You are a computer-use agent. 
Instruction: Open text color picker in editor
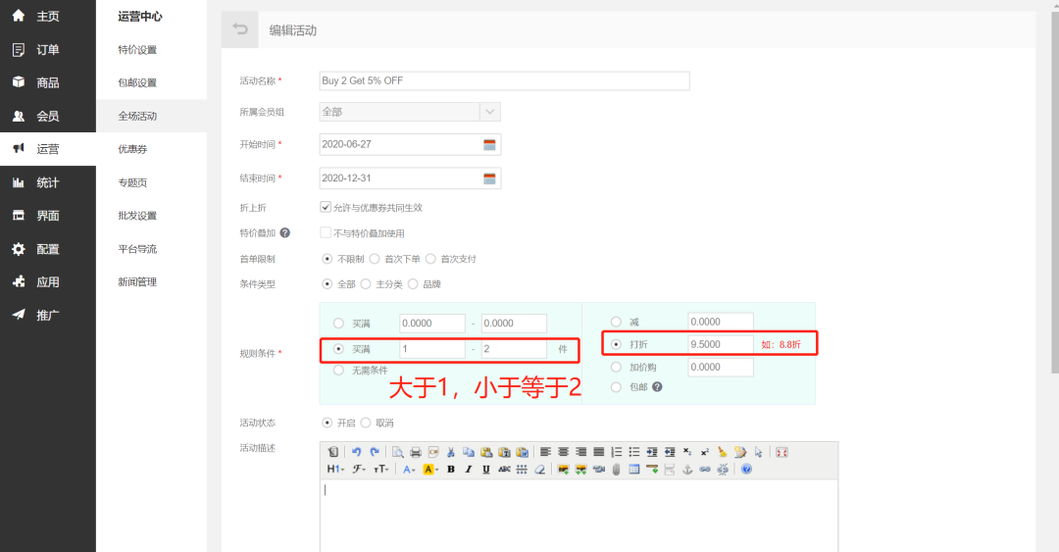tap(409, 469)
